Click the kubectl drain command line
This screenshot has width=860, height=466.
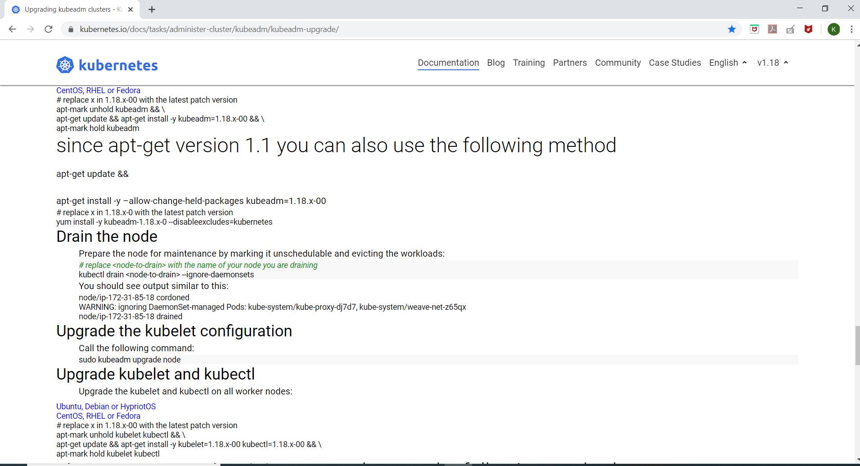(166, 275)
